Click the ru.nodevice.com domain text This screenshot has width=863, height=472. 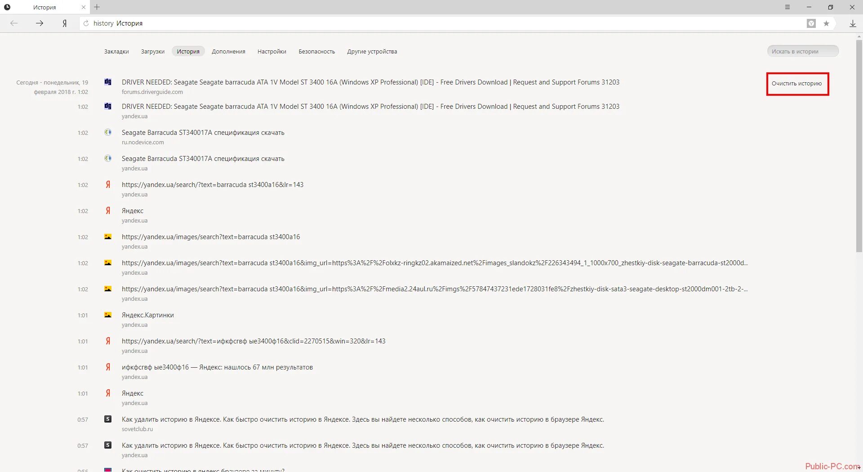pos(142,142)
